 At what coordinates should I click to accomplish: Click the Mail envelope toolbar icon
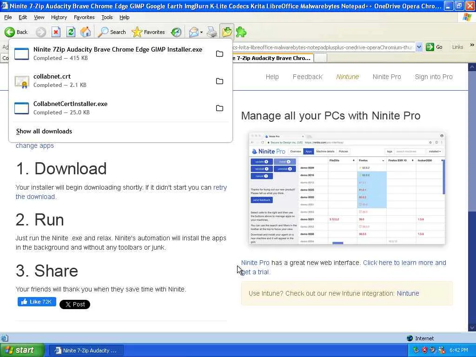point(193,32)
